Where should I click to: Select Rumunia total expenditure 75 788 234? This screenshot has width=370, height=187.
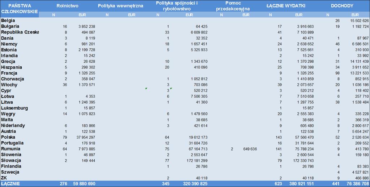(x=304, y=149)
